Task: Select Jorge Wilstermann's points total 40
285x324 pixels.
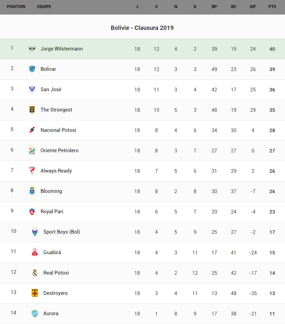Action: (272, 49)
